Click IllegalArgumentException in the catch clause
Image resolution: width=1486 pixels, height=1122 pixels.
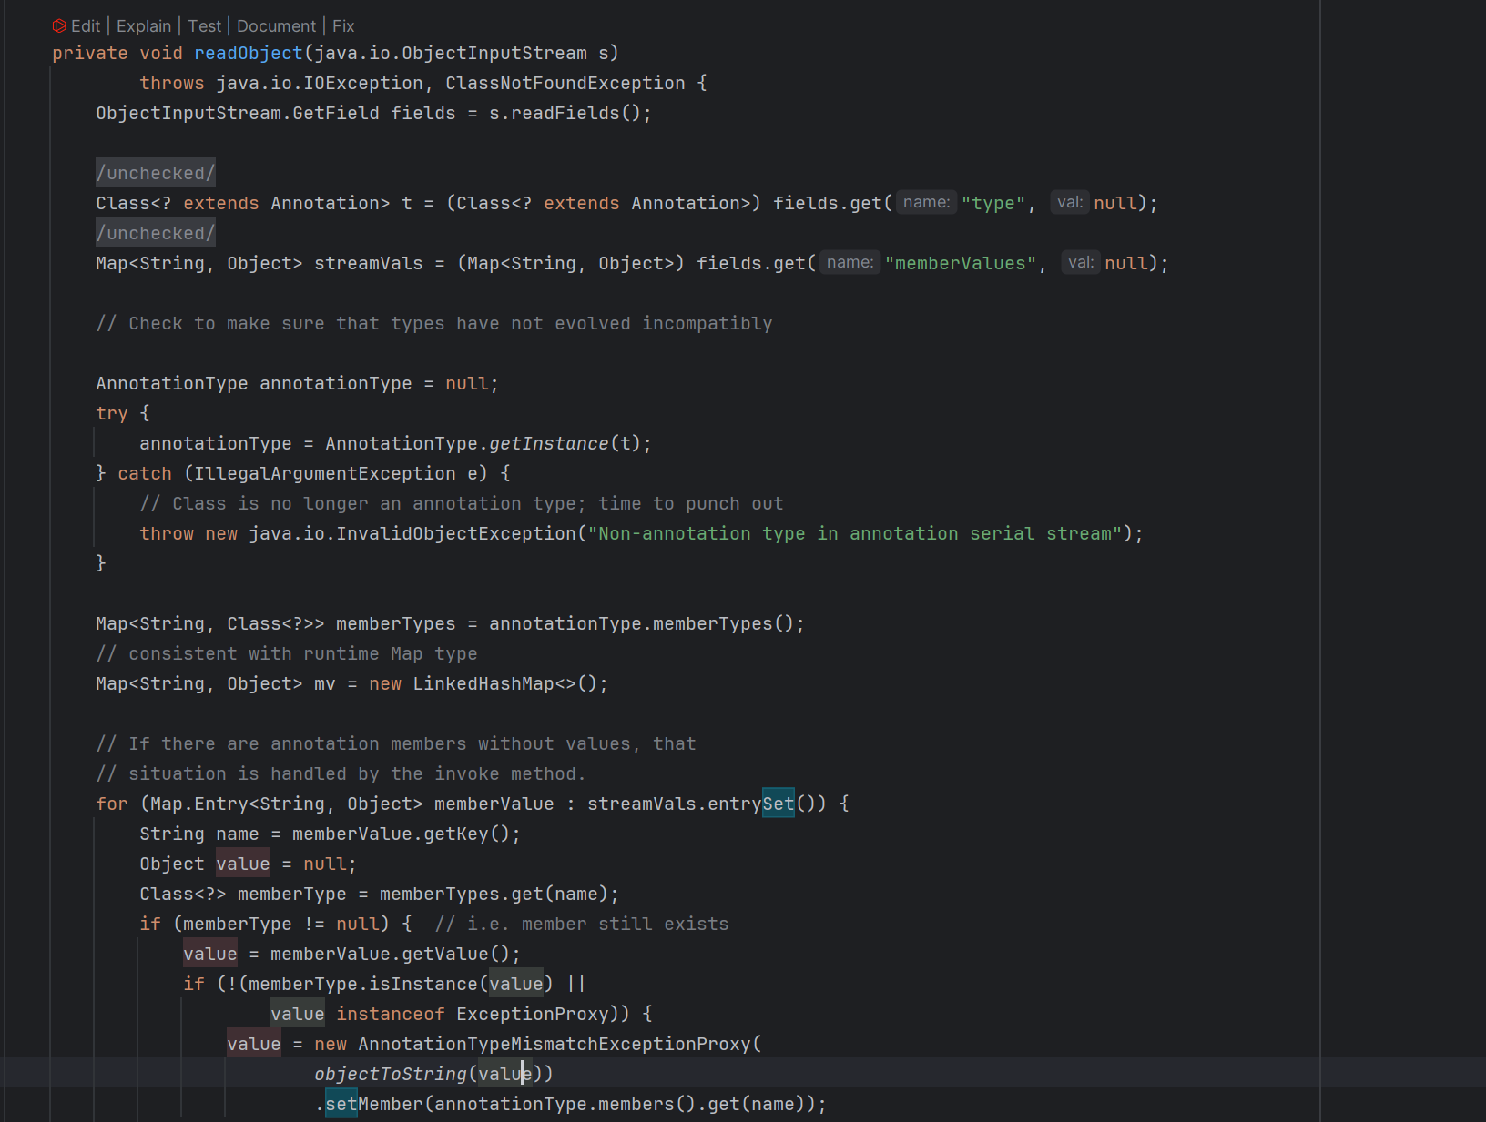(x=325, y=473)
